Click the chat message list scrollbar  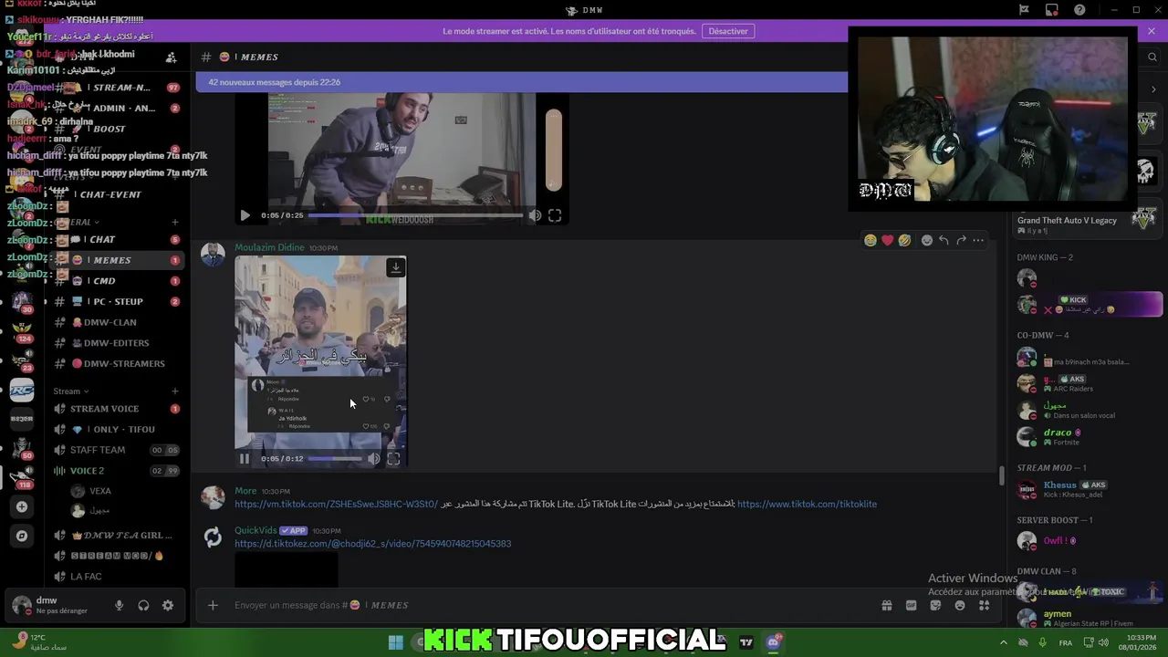pos(1002,475)
